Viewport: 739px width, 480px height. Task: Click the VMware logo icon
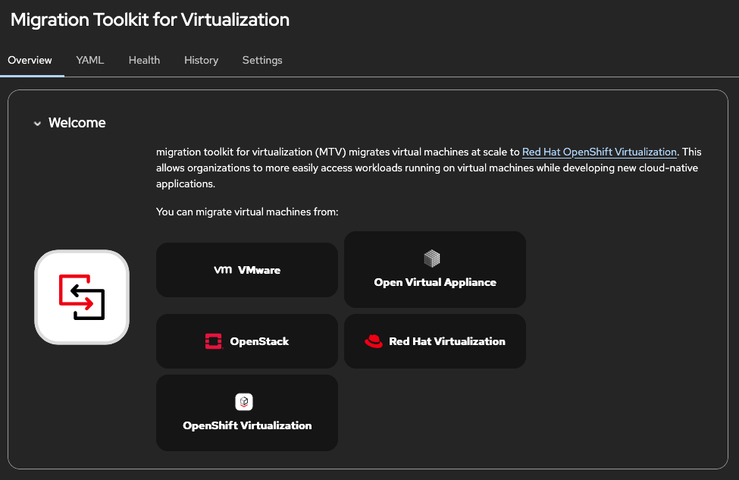[223, 270]
